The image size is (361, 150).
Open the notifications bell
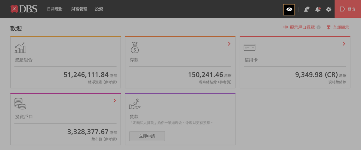click(x=318, y=9)
